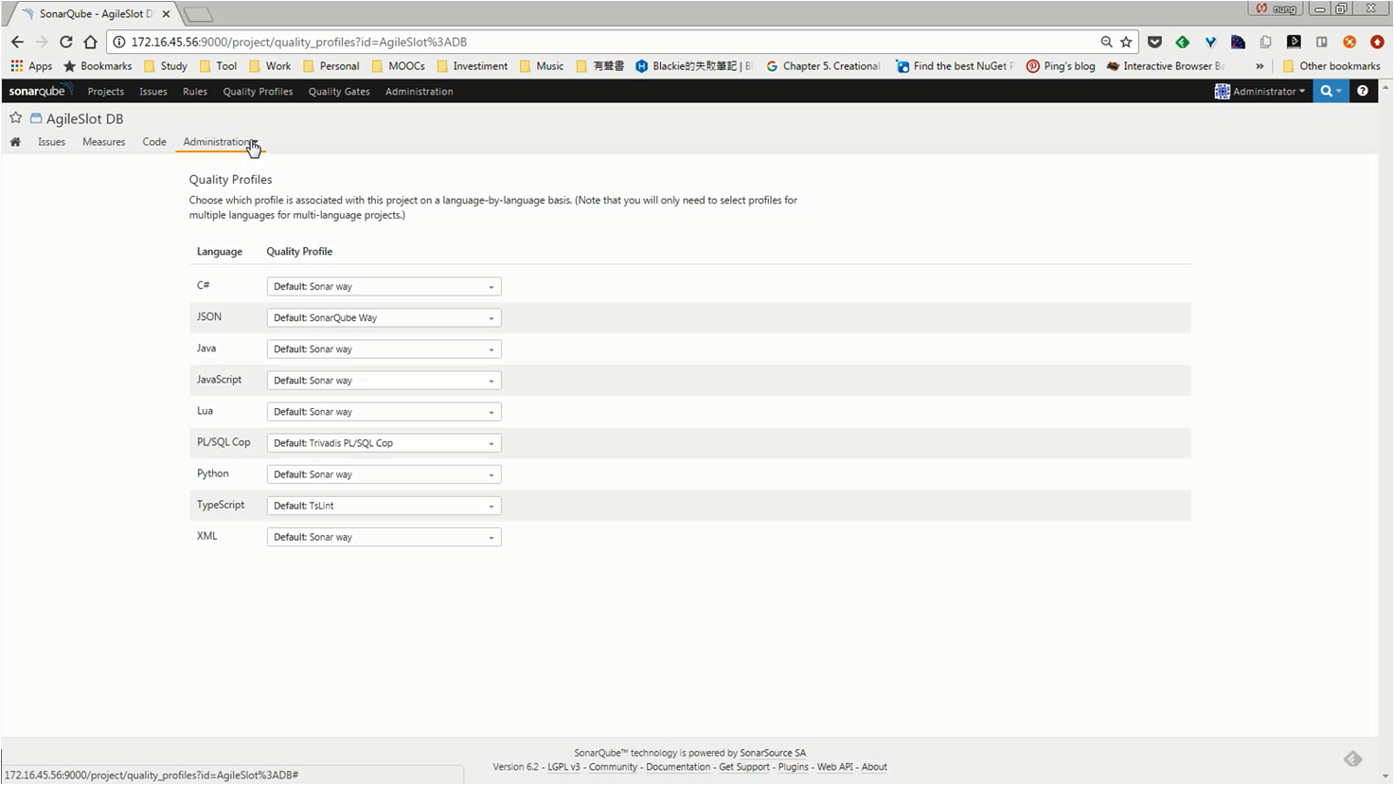Open Projects in top navigation
Viewport: 1394px width, 785px height.
(x=105, y=91)
